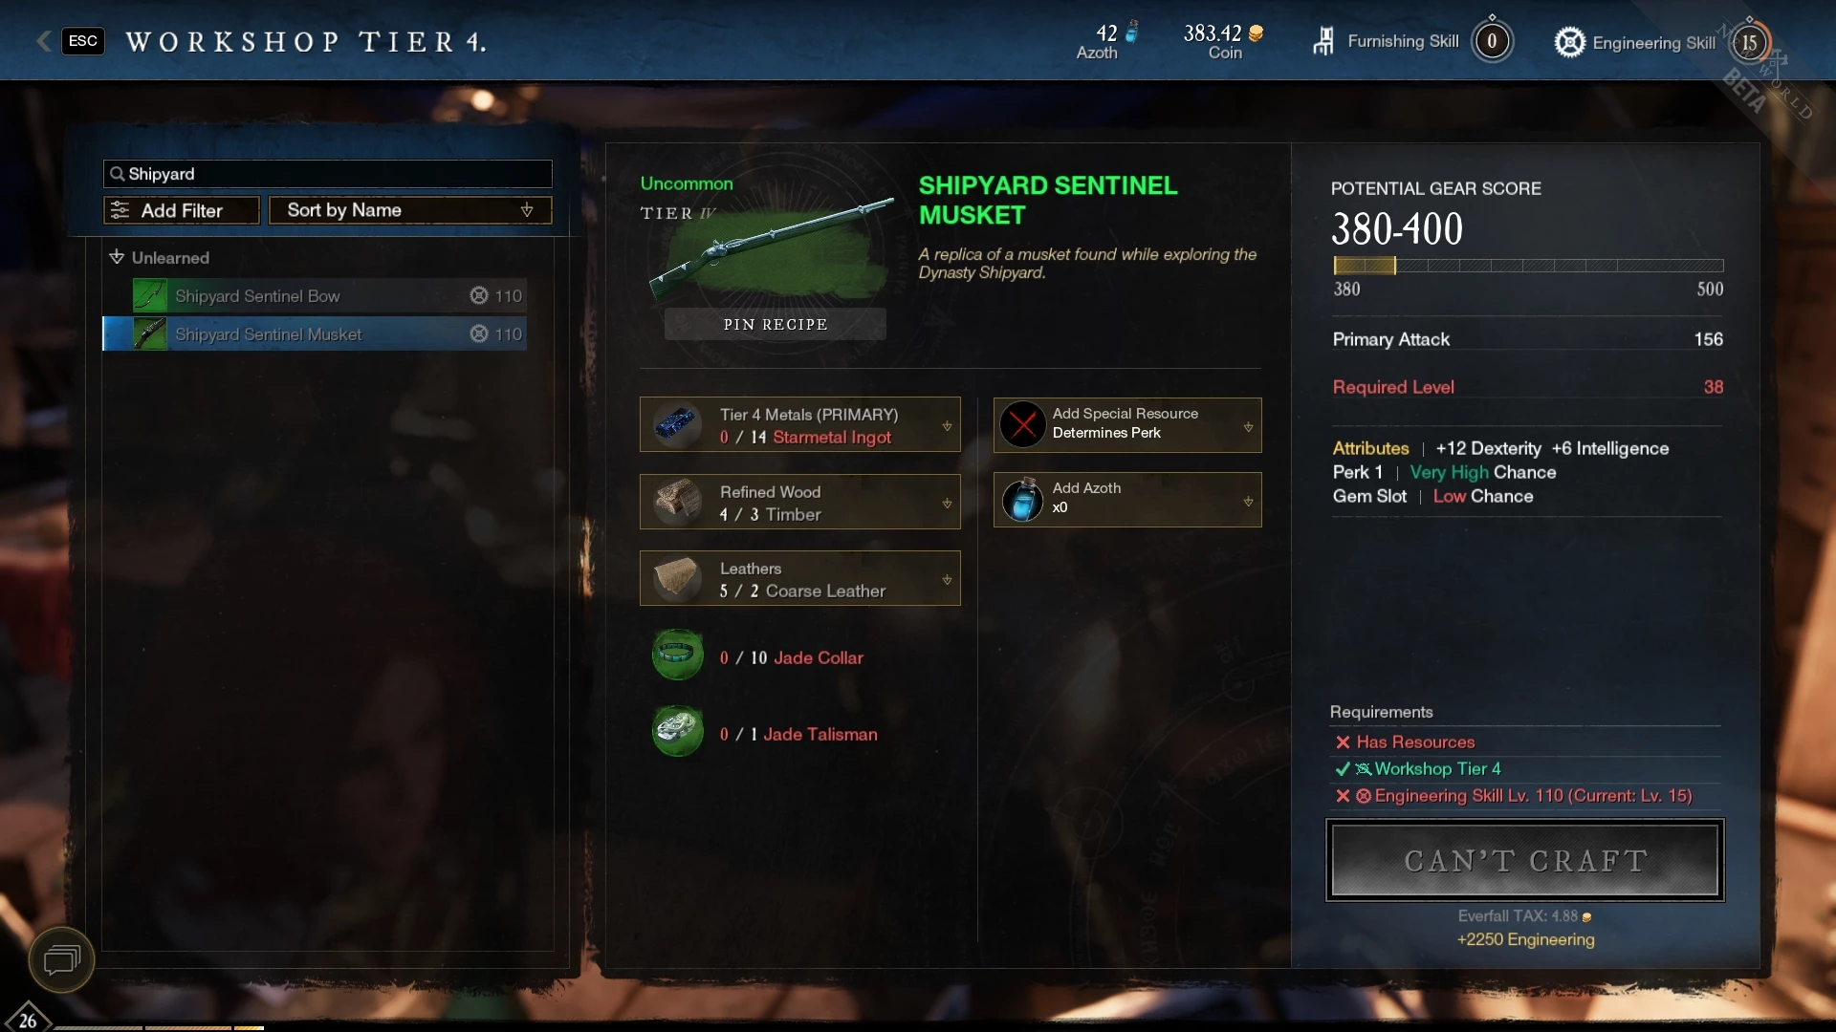The image size is (1836, 1032).
Task: Click the Furnishing Skill chair icon
Action: pos(1323,41)
